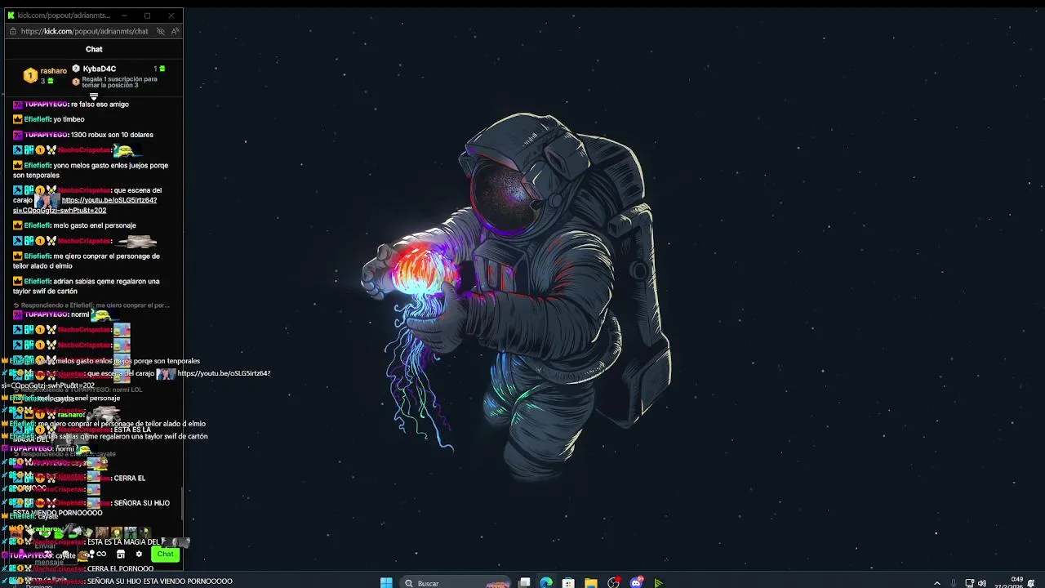This screenshot has width=1045, height=588.
Task: Click the green Chat send button
Action: click(165, 554)
